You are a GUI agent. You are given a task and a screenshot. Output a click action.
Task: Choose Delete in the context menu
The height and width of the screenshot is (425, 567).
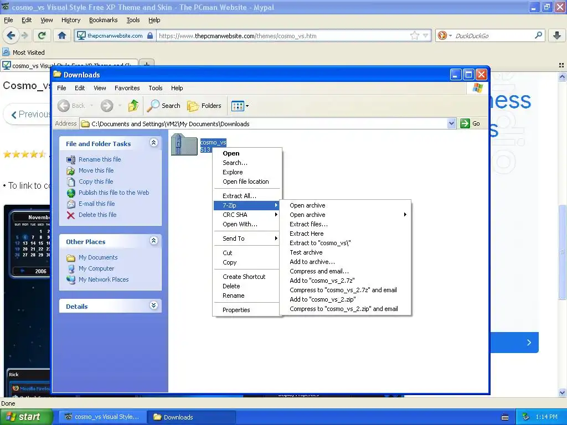[246, 286]
